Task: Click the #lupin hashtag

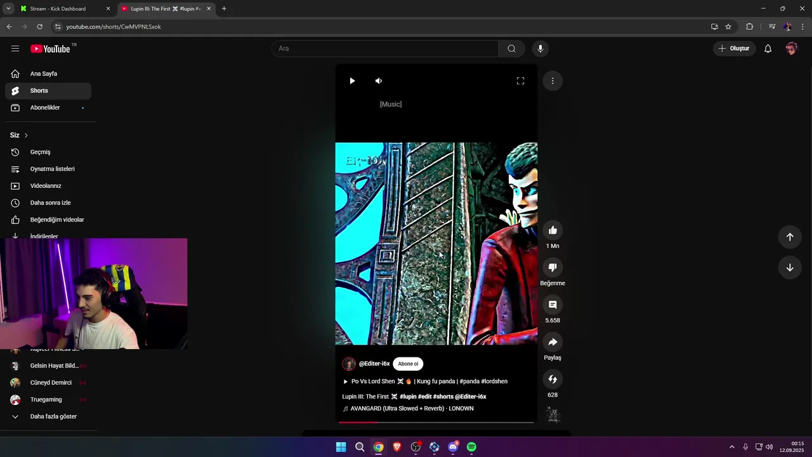Action: pyautogui.click(x=408, y=397)
